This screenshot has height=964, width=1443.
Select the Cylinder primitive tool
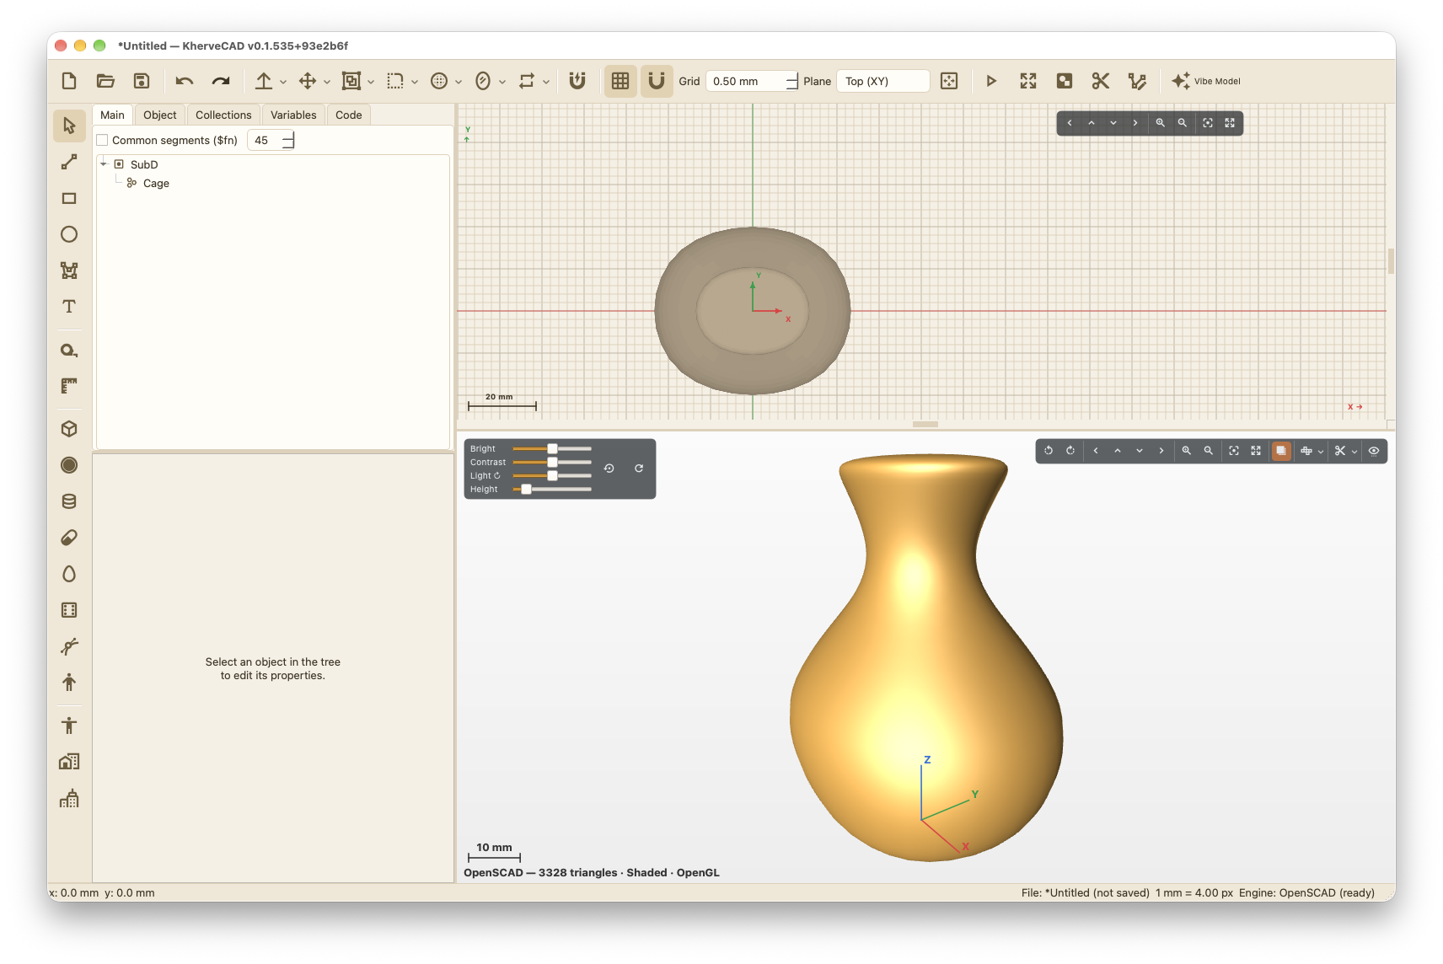click(x=69, y=501)
